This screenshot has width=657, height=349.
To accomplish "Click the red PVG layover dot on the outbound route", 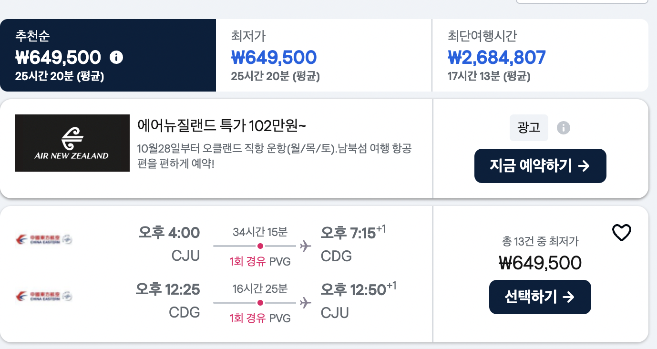I will point(260,246).
